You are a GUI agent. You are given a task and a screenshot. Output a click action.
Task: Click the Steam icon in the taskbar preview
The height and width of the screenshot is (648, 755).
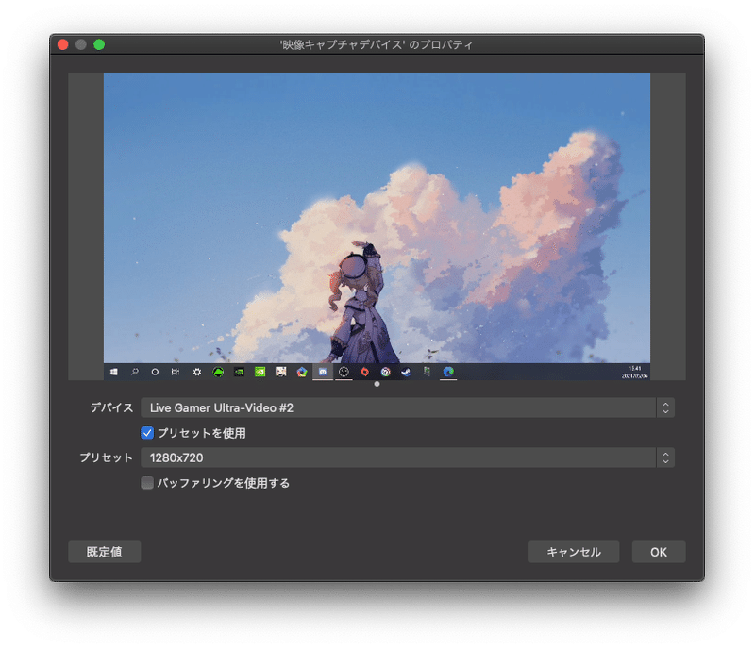pos(405,371)
